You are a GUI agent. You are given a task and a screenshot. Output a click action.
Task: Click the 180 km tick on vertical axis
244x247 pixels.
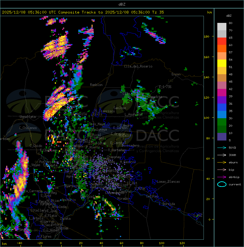coord(206,36)
